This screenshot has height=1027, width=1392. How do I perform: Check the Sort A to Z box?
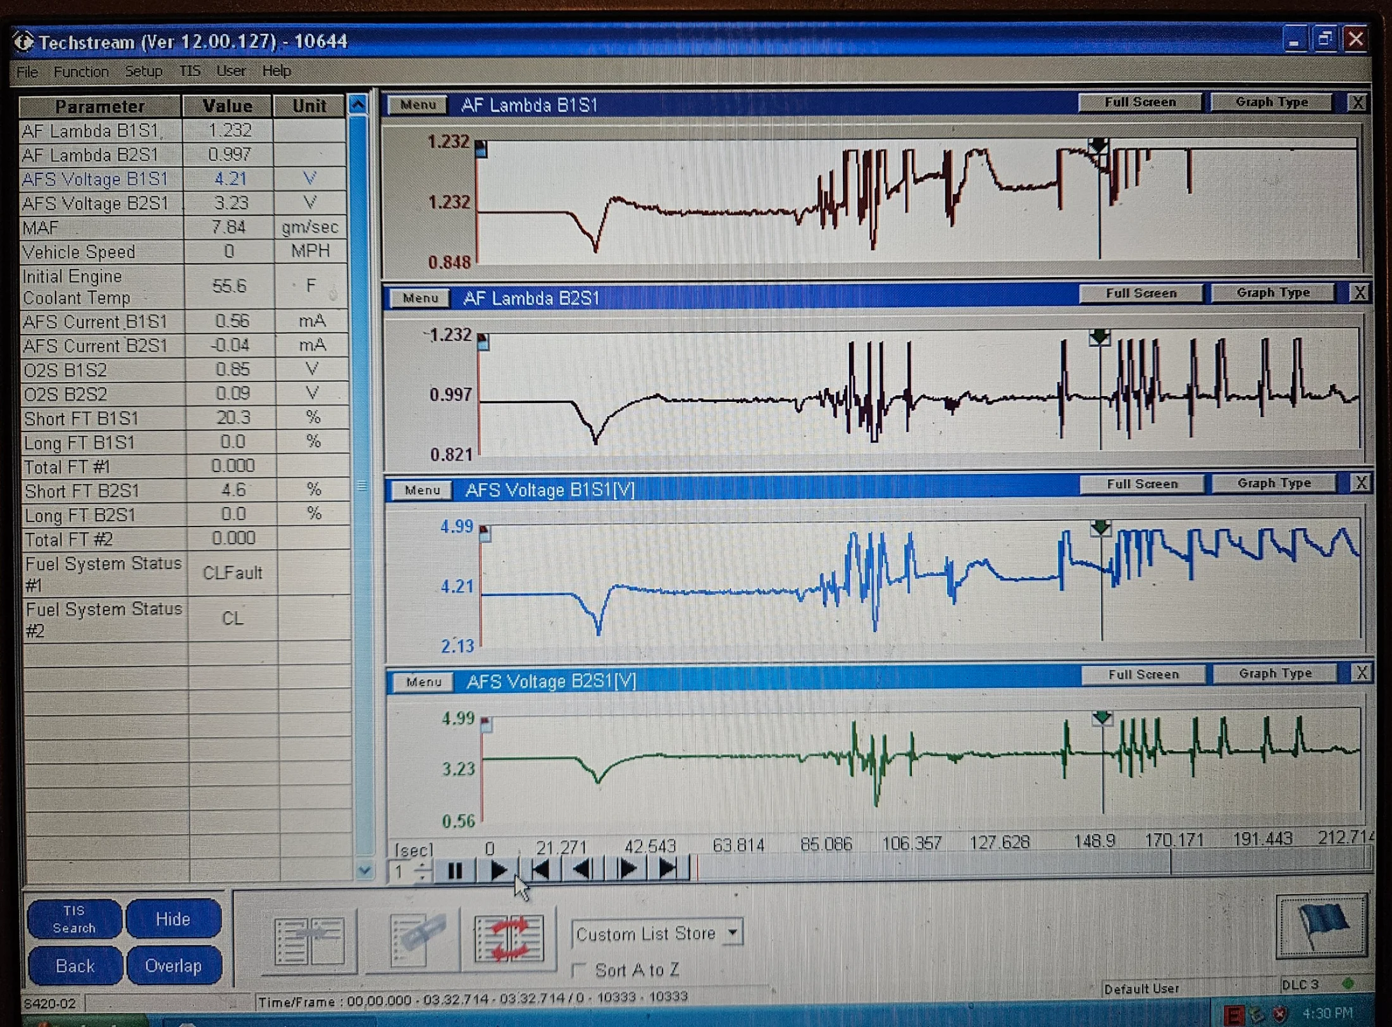coord(578,970)
